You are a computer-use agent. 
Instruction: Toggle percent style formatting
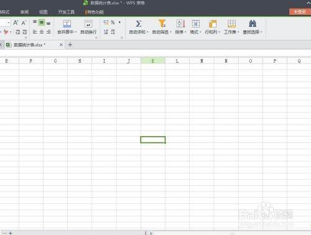[x=113, y=22]
